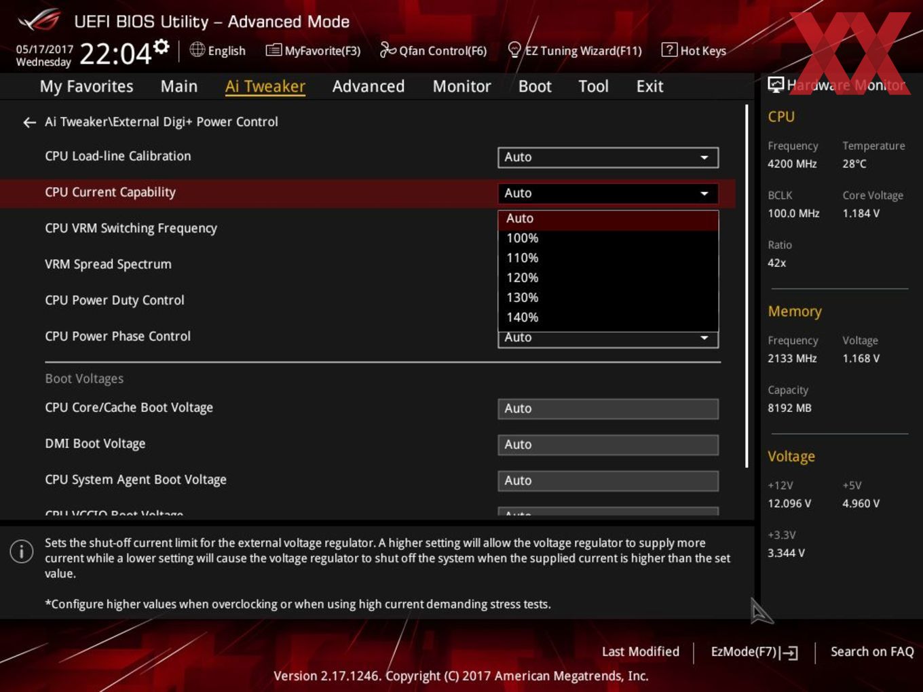Screen dimensions: 923x692
Task: Open MyFavorite(F3) list
Action: (313, 50)
